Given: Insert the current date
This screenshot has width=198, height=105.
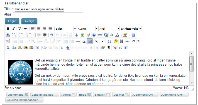Looking at the screenshot, I should pyautogui.click(x=106, y=35).
